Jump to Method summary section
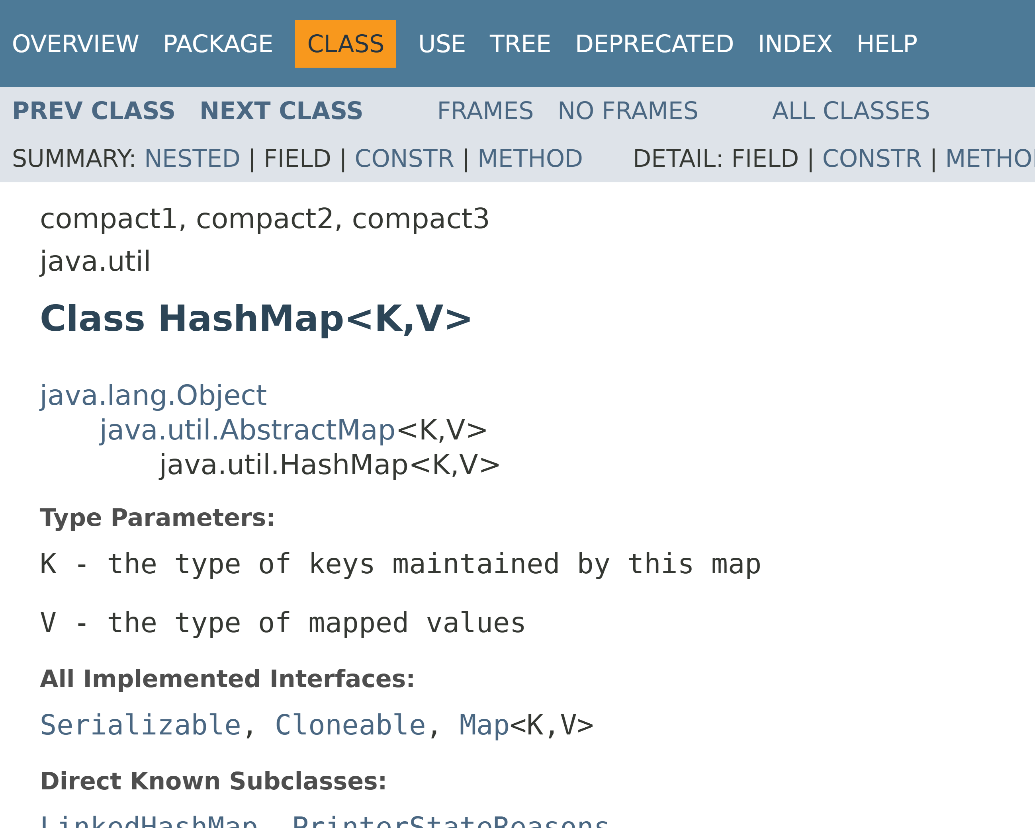The width and height of the screenshot is (1035, 828). coord(530,158)
